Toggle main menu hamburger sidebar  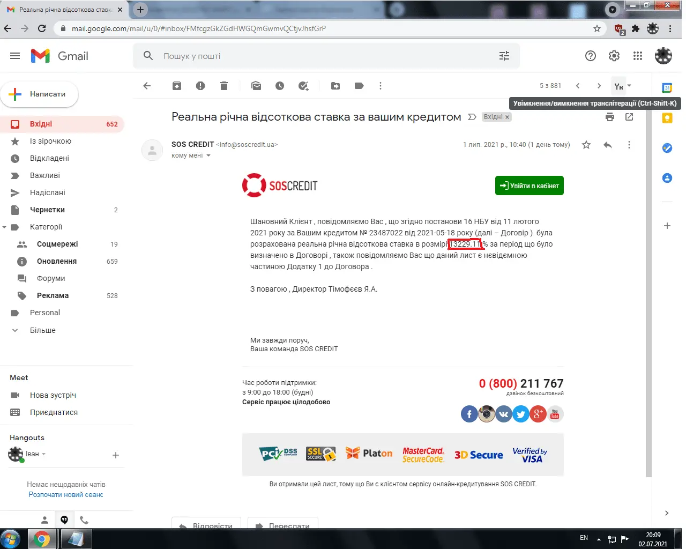pos(15,56)
